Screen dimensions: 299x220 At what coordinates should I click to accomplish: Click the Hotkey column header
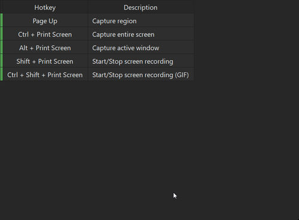[x=45, y=7]
